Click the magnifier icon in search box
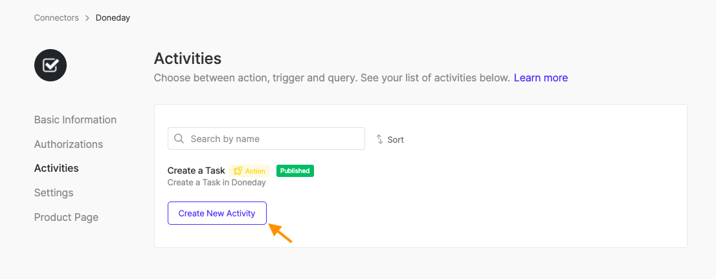The image size is (716, 279). (179, 139)
